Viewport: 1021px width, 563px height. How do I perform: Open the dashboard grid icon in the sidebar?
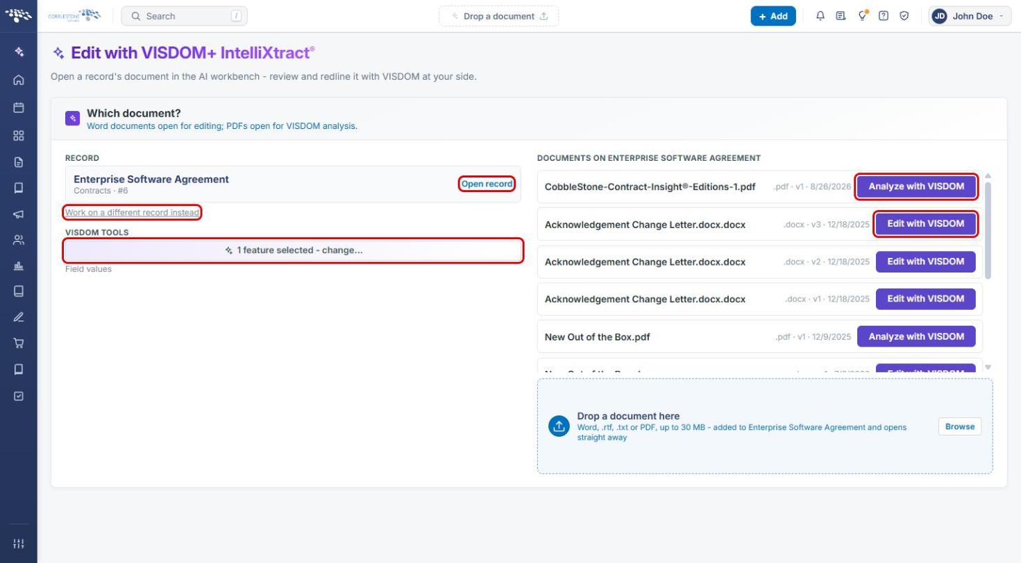pos(19,135)
